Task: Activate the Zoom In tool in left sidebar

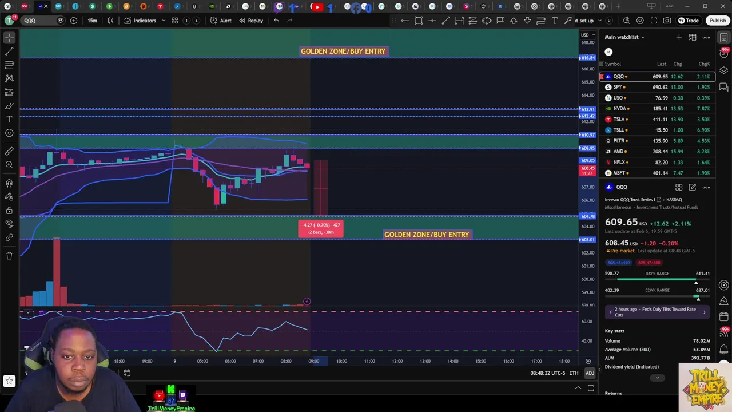Action: point(9,165)
